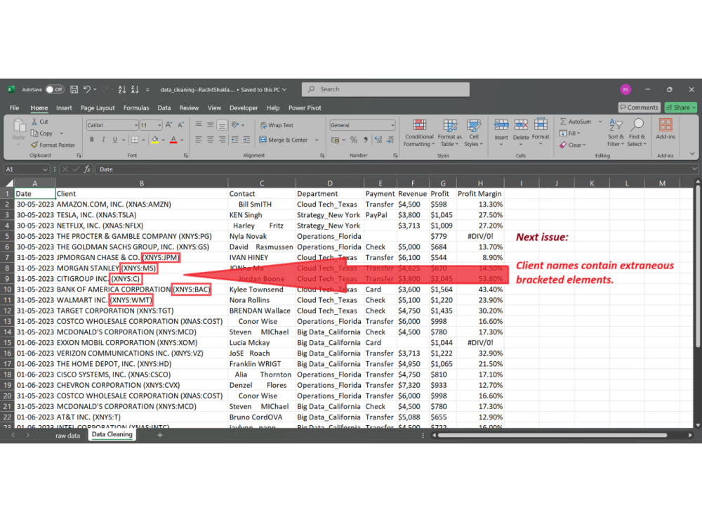Switch to the Page Layout tab

click(x=98, y=108)
